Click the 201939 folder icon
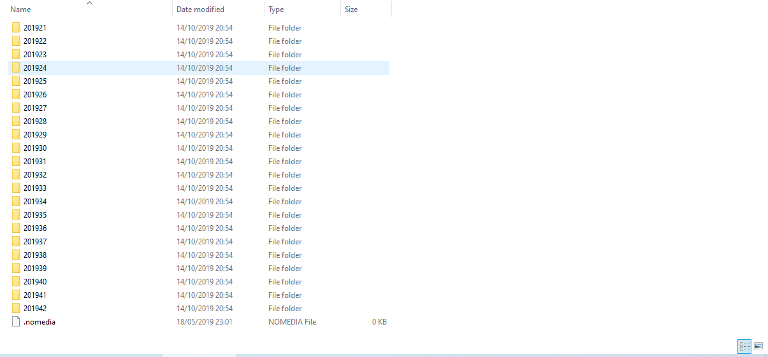The height and width of the screenshot is (357, 768). click(x=16, y=269)
